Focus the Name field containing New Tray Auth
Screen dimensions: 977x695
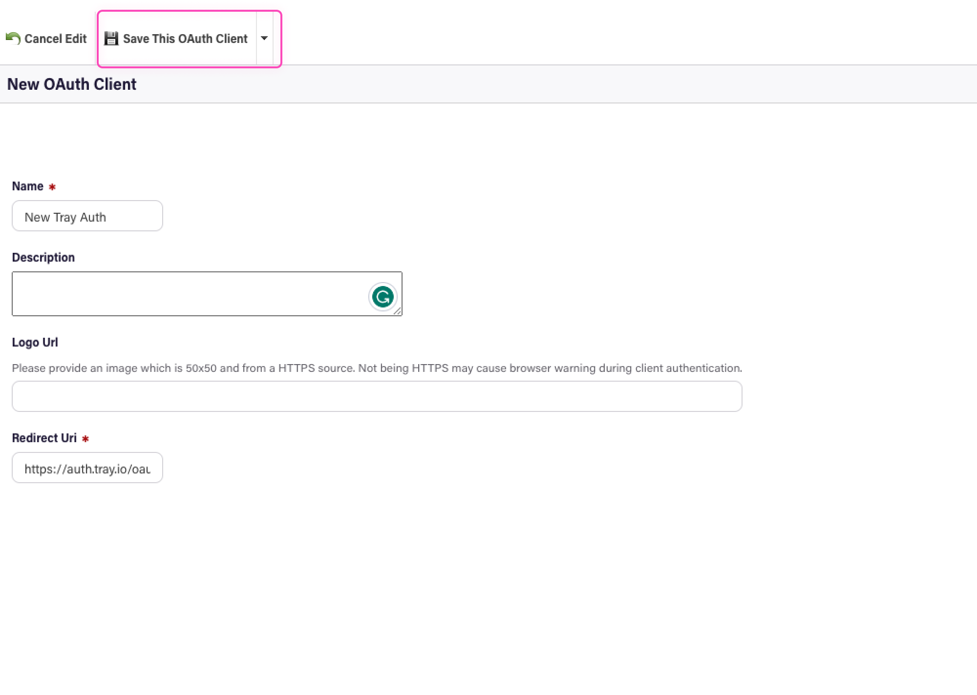tap(87, 216)
